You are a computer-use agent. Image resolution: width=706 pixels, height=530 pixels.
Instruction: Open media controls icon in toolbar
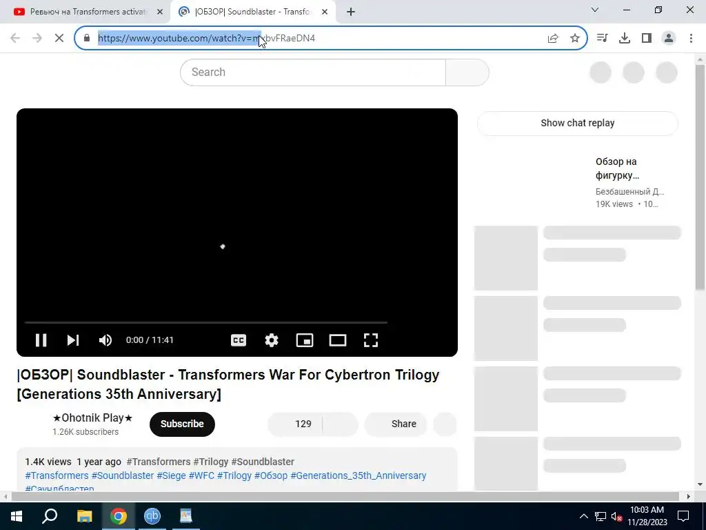click(x=602, y=39)
